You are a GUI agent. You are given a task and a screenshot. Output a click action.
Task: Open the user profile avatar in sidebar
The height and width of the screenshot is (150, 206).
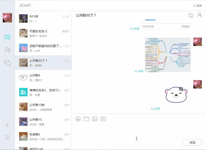tap(7, 18)
